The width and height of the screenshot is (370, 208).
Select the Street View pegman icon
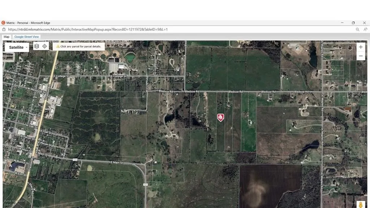point(361,204)
